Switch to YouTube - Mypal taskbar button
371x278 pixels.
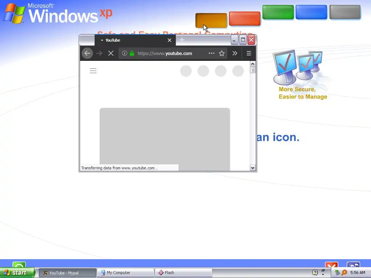tap(67, 273)
